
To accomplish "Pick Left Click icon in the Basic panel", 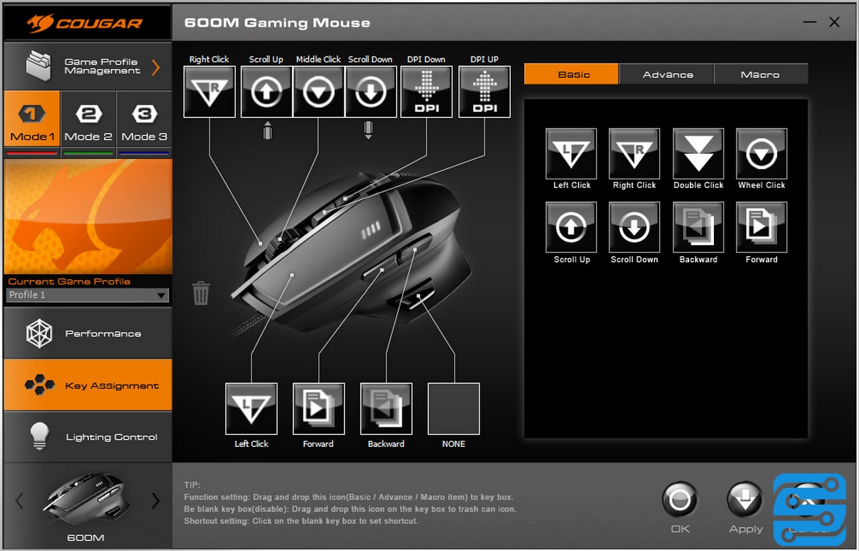I will (571, 154).
